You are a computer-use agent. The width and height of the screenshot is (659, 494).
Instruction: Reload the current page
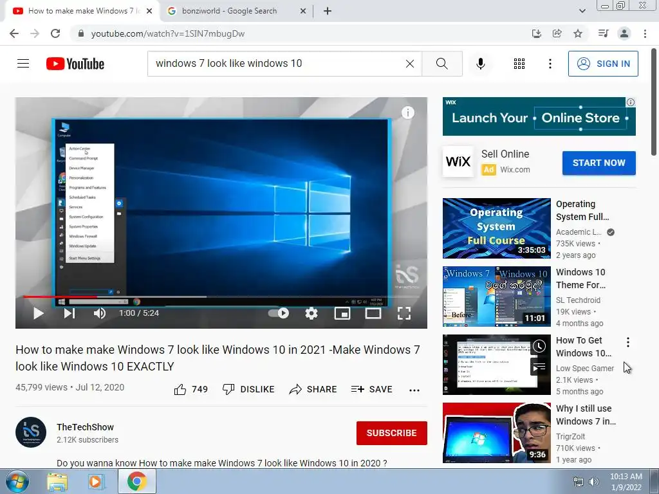coord(55,33)
